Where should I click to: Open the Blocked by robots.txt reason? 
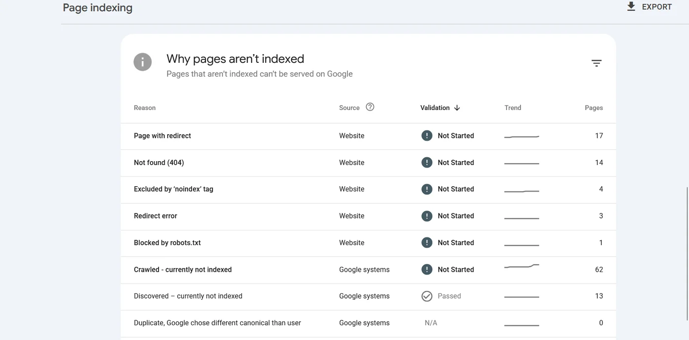167,243
